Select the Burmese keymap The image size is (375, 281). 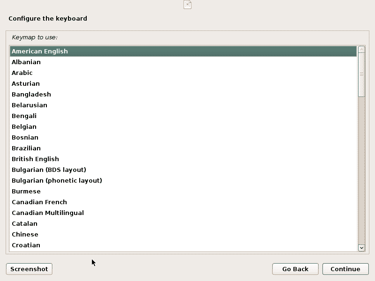pyautogui.click(x=26, y=192)
